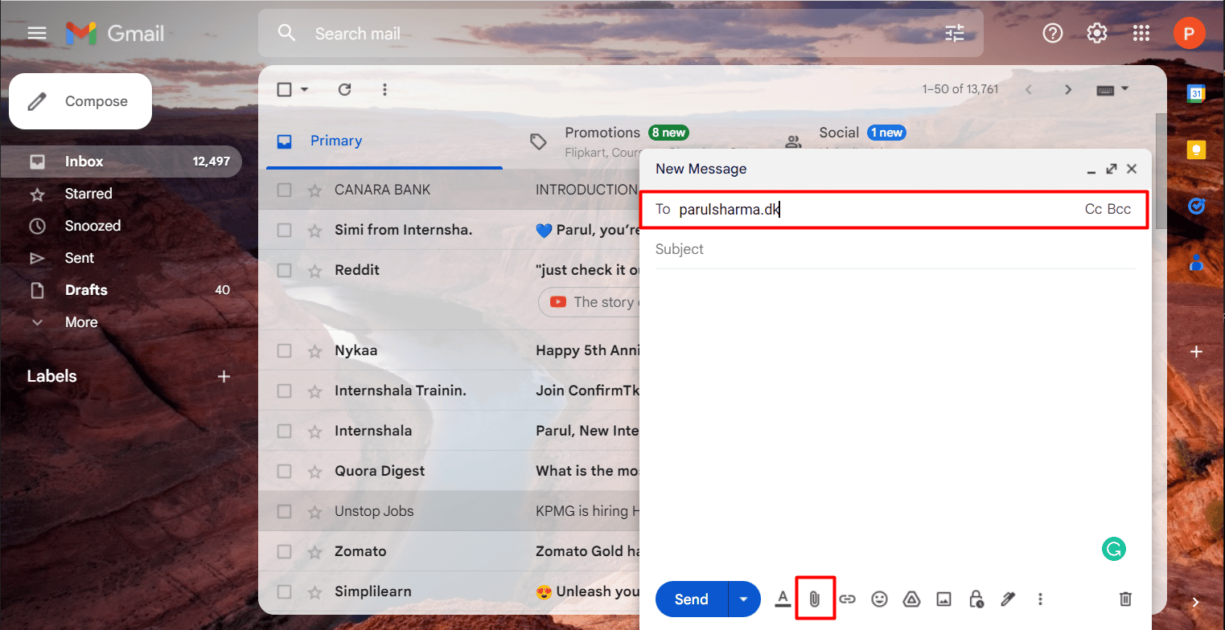Tick the select-all checkbox in toolbar

click(284, 89)
